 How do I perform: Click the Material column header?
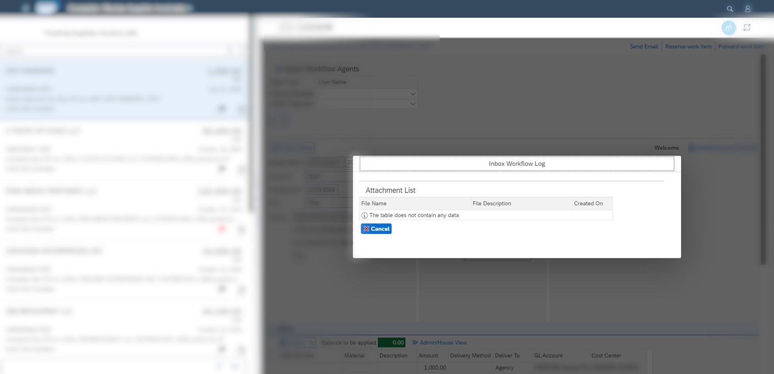360,355
